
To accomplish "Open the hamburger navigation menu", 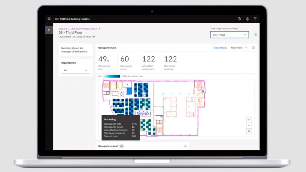I will [49, 19].
